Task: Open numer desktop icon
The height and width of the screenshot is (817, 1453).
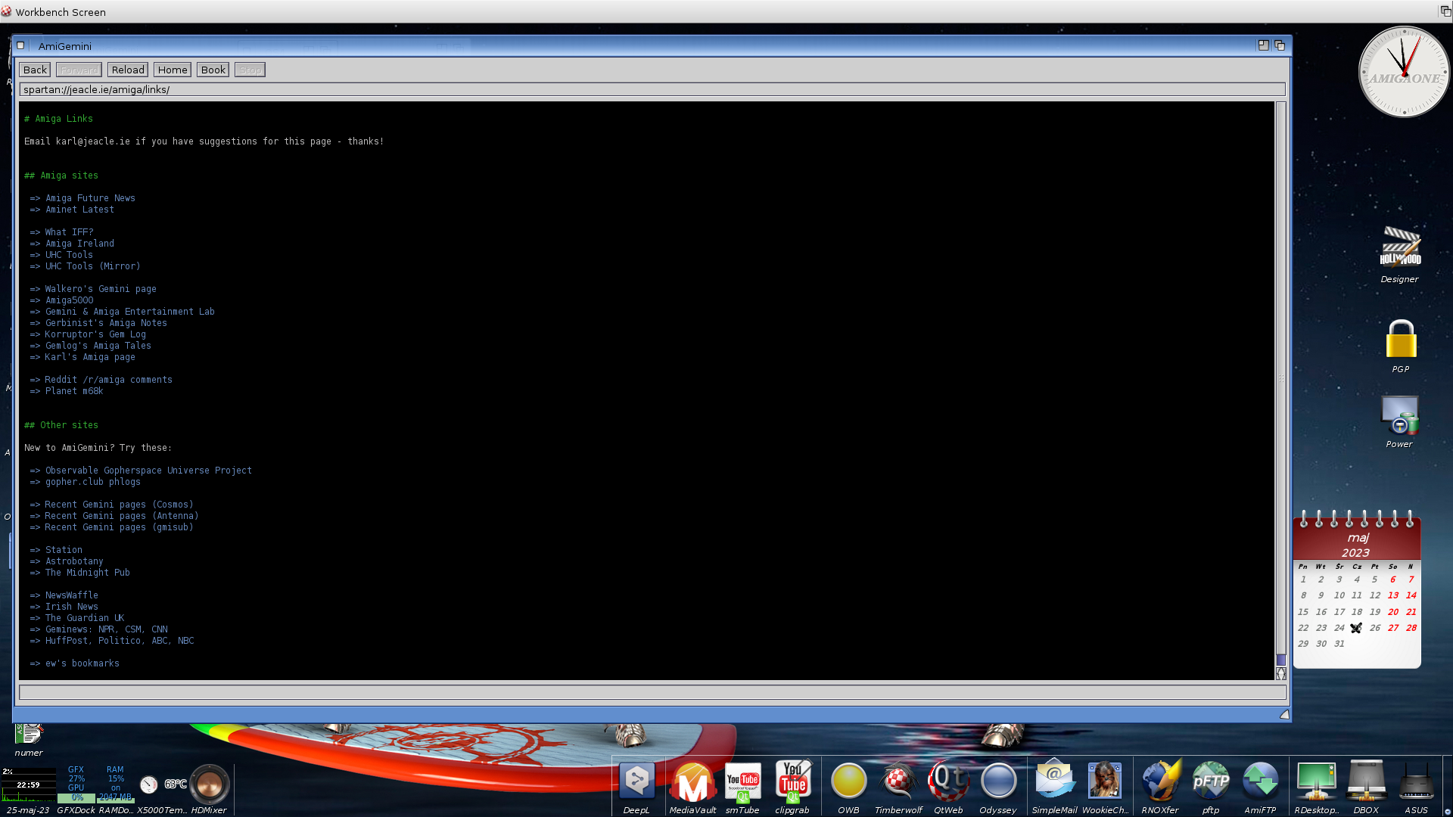Action: pos(29,734)
